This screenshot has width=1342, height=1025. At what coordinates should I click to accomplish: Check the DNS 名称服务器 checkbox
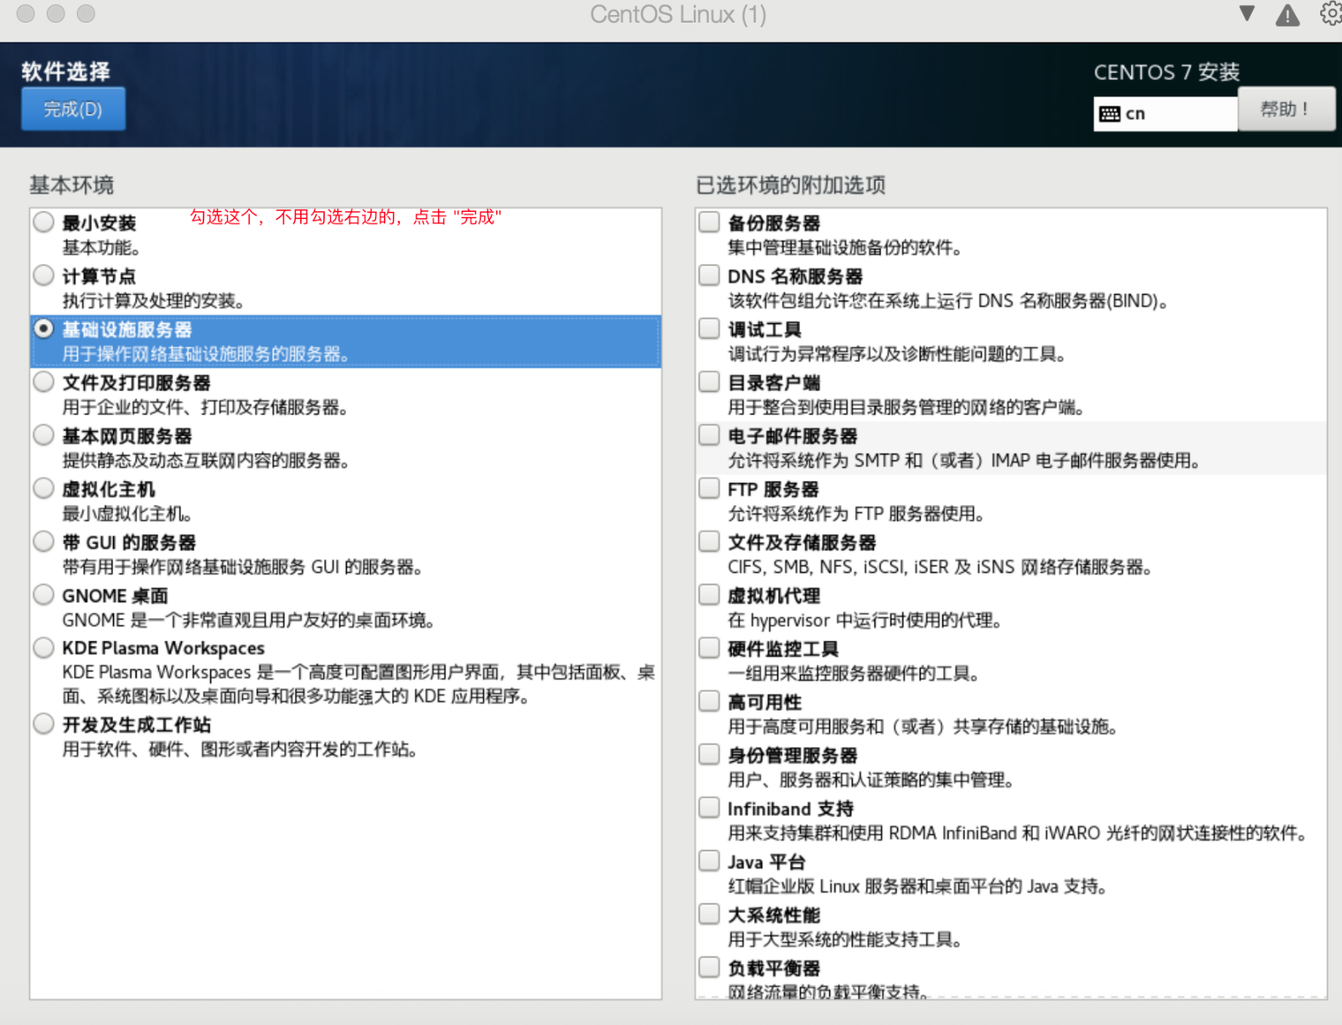click(x=710, y=276)
